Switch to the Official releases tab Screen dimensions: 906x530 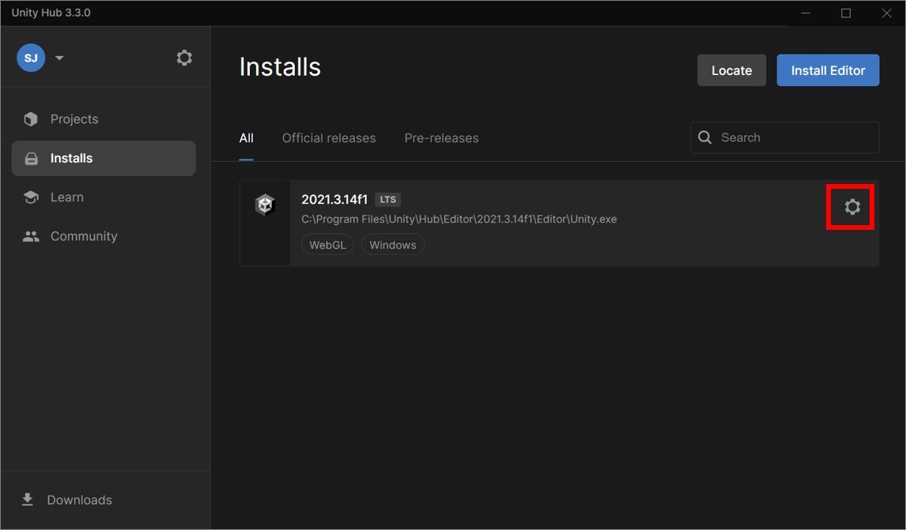click(x=329, y=138)
